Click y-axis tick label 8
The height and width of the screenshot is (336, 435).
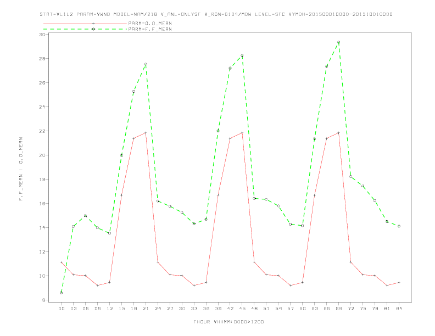click(44, 300)
